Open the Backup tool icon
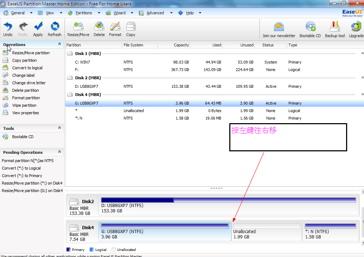Viewport: 364px width, 257px height. click(335, 26)
